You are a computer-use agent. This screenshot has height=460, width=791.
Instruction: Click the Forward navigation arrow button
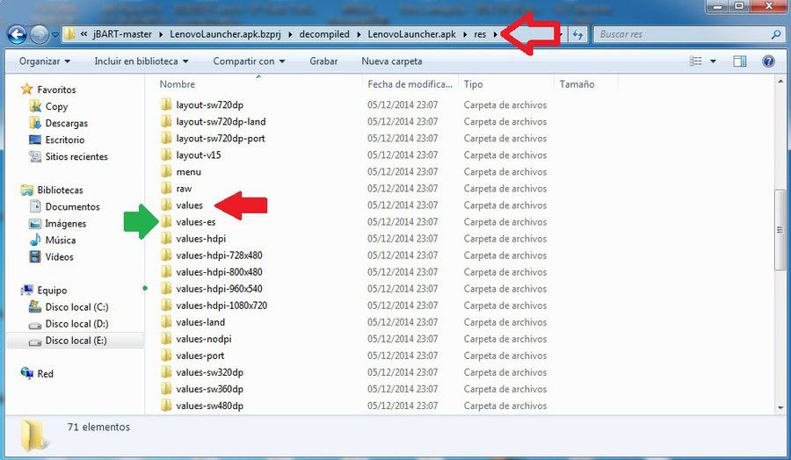coord(40,34)
